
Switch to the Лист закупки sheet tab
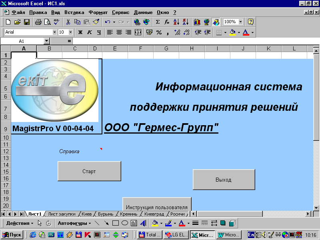coord(61,214)
